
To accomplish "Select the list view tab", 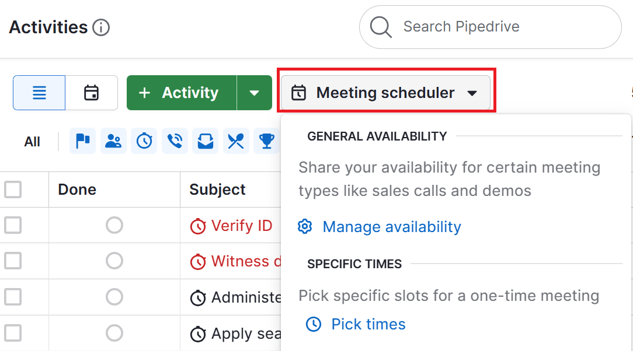I will click(x=39, y=92).
